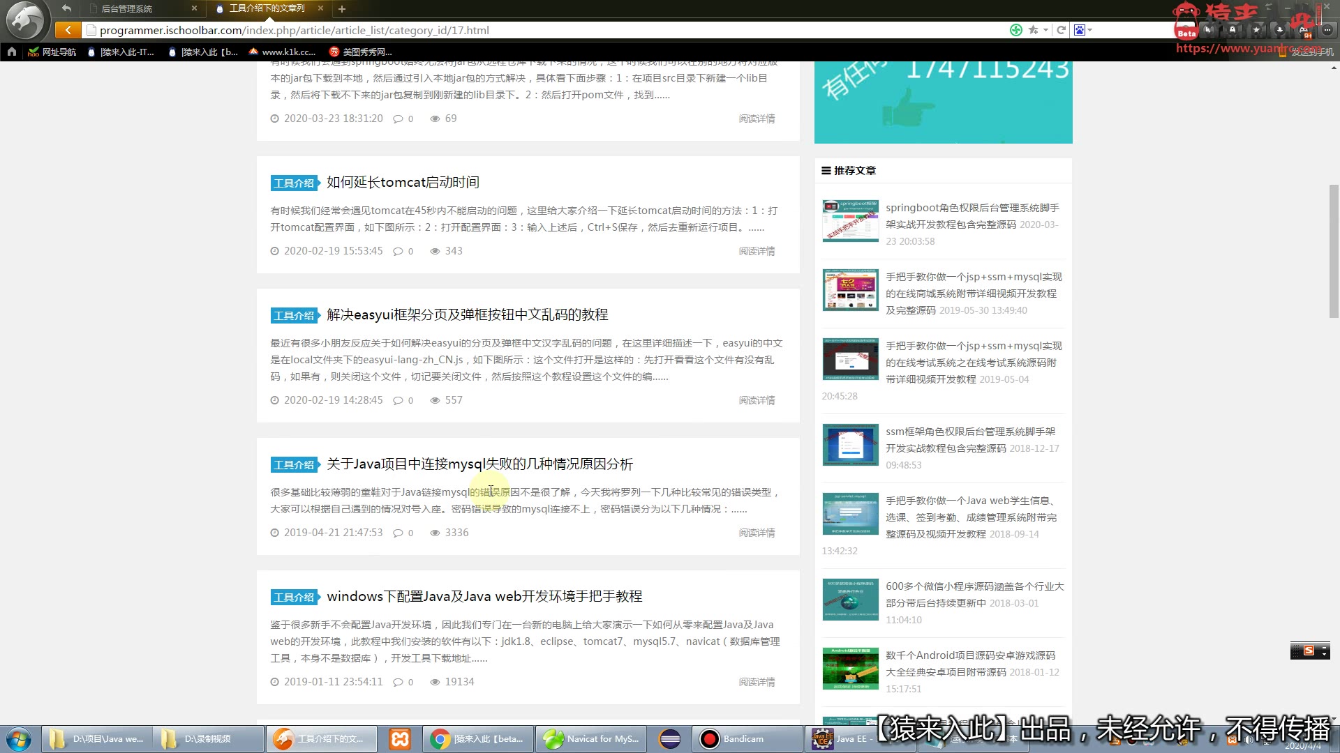Click 工具介绍 tag on easyui article
Screen dimensions: 1340x753
(294, 316)
